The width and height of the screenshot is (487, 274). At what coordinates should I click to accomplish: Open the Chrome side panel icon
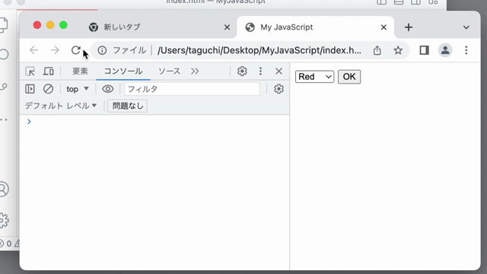[x=425, y=50]
